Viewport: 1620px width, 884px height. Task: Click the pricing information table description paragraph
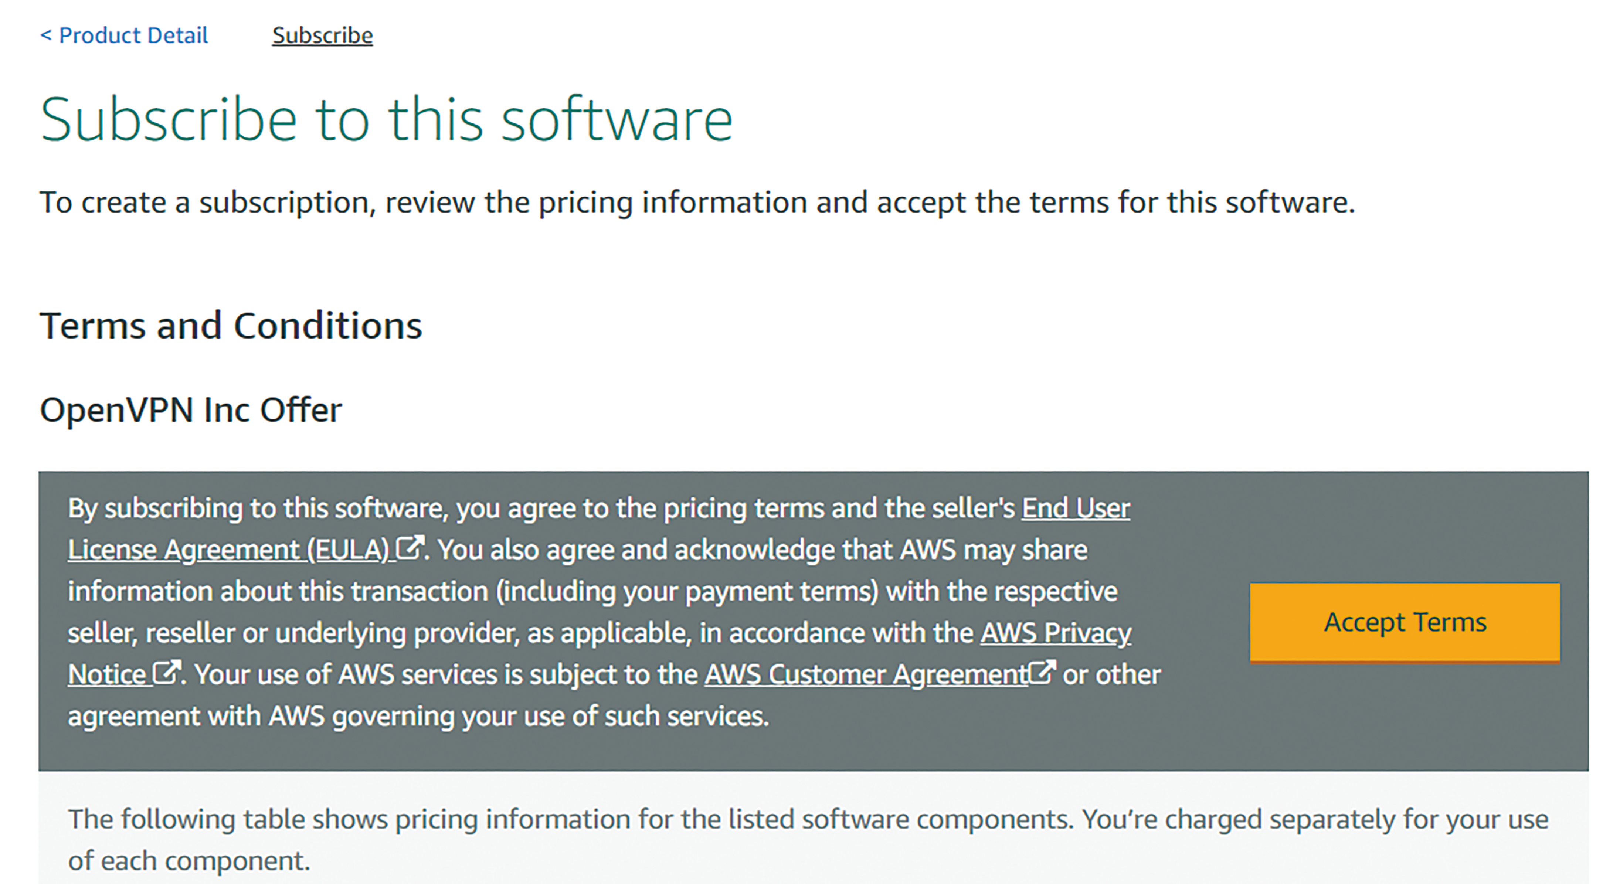tap(808, 839)
